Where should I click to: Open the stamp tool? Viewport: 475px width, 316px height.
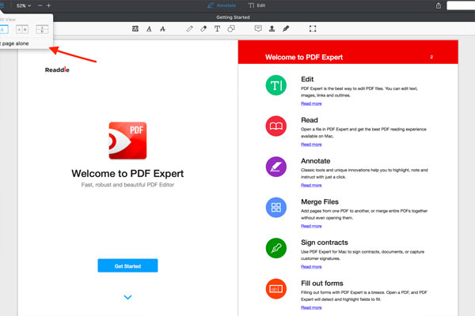tap(272, 28)
